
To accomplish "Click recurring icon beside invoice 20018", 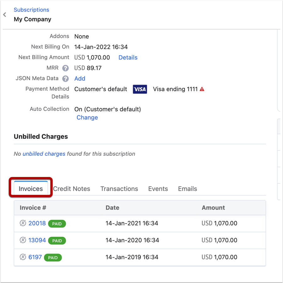I will [x=23, y=224].
